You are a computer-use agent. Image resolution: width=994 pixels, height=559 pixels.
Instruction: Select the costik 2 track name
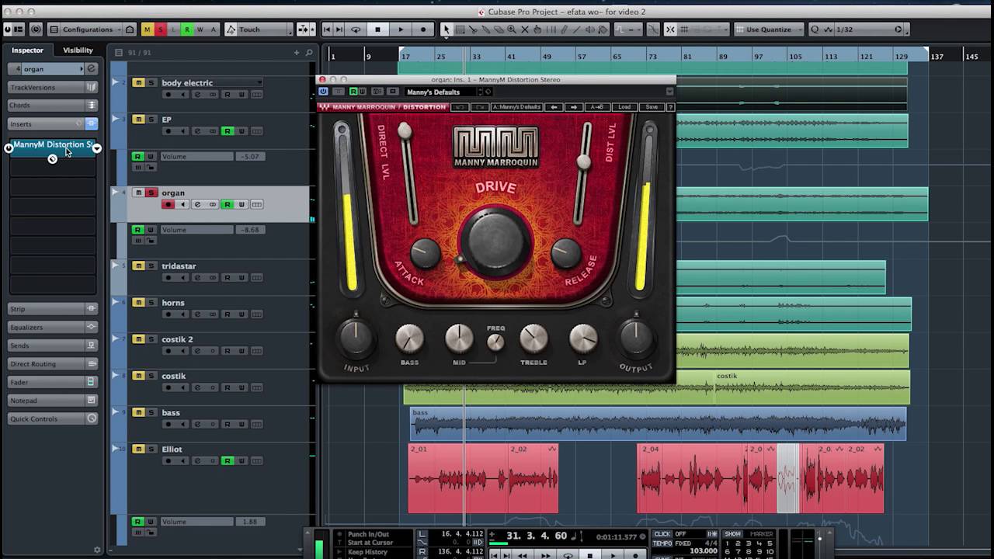(x=177, y=339)
